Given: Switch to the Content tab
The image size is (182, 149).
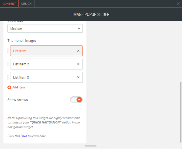Looking at the screenshot, I should [9, 4].
